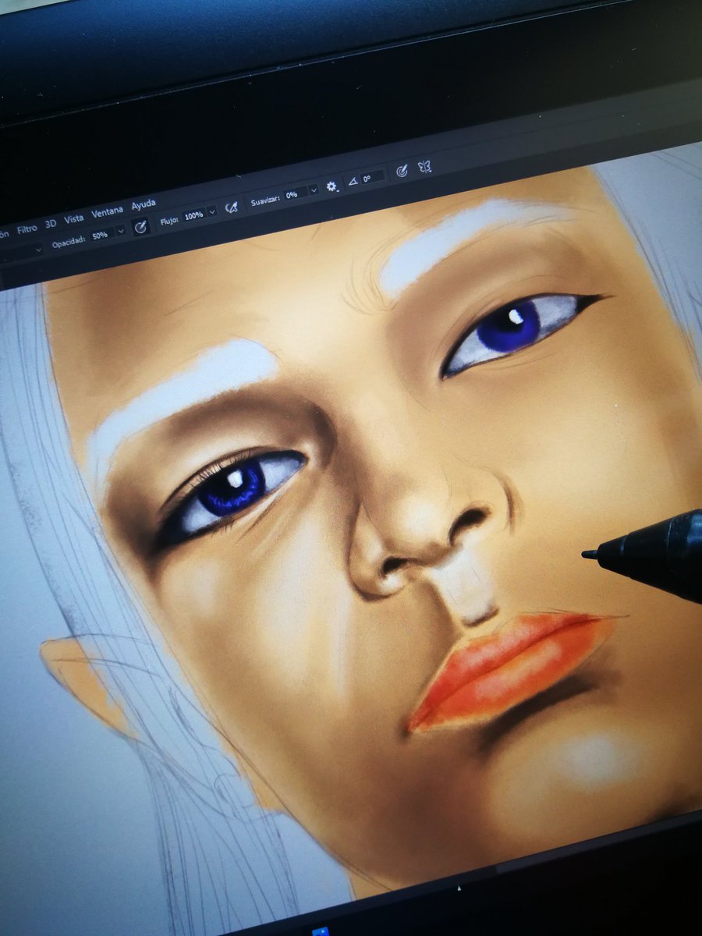Open the Ventana menu
Screen dimensions: 702x936
[107, 211]
